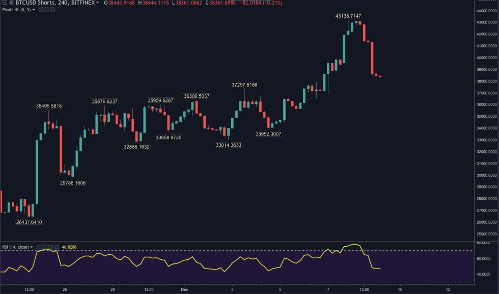Click the RSI (14, close) label

[15, 247]
